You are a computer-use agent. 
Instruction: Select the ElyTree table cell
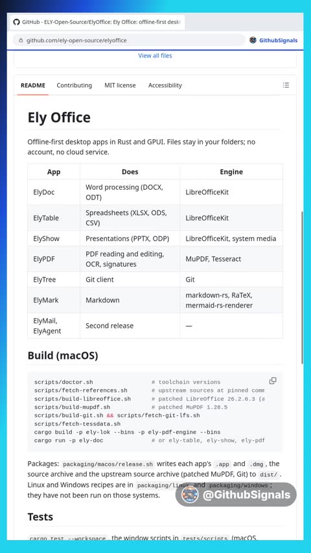click(54, 279)
